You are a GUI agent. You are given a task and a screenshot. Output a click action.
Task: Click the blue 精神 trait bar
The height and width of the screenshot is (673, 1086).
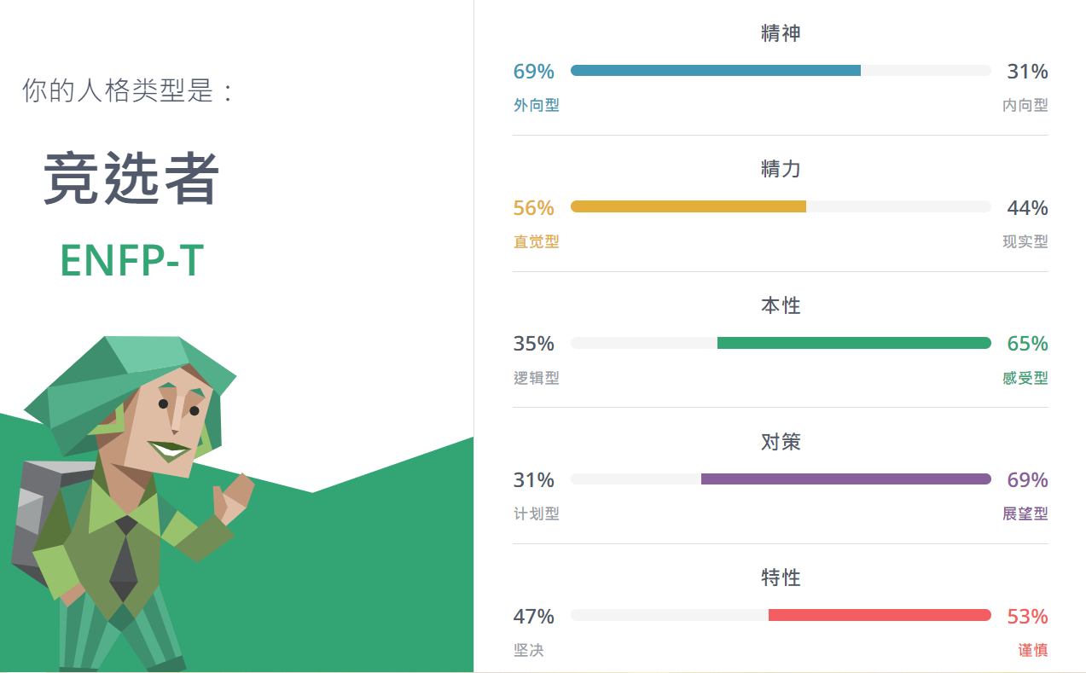coord(715,71)
